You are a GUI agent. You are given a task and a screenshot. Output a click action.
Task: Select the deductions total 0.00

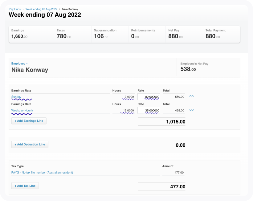[x=180, y=145]
